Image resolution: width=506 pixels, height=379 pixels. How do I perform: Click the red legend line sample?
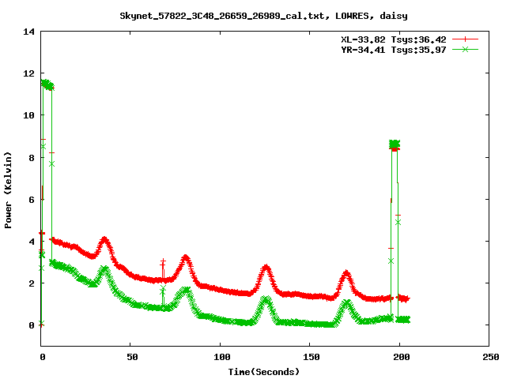(465, 39)
